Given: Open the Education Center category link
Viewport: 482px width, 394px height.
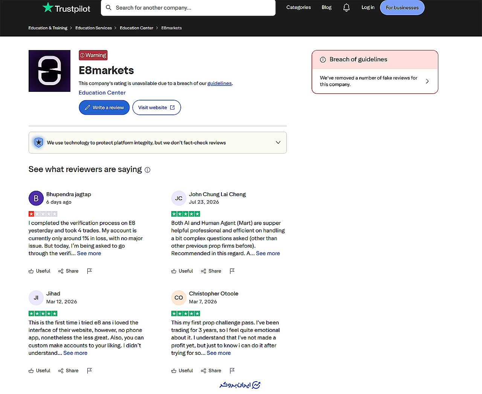Looking at the screenshot, I should [x=102, y=93].
